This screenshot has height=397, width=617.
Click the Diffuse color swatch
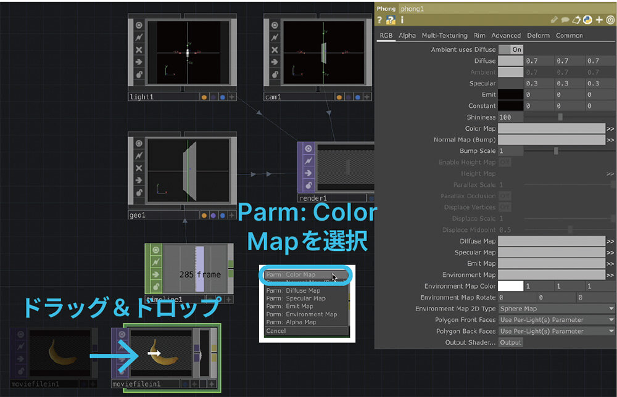click(x=510, y=61)
